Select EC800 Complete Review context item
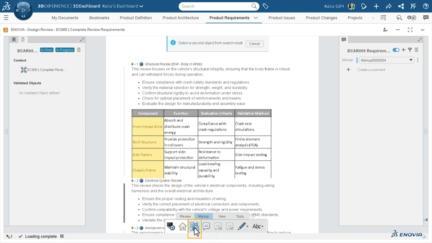Viewport: 432px width, 243px height. pyautogui.click(x=43, y=70)
